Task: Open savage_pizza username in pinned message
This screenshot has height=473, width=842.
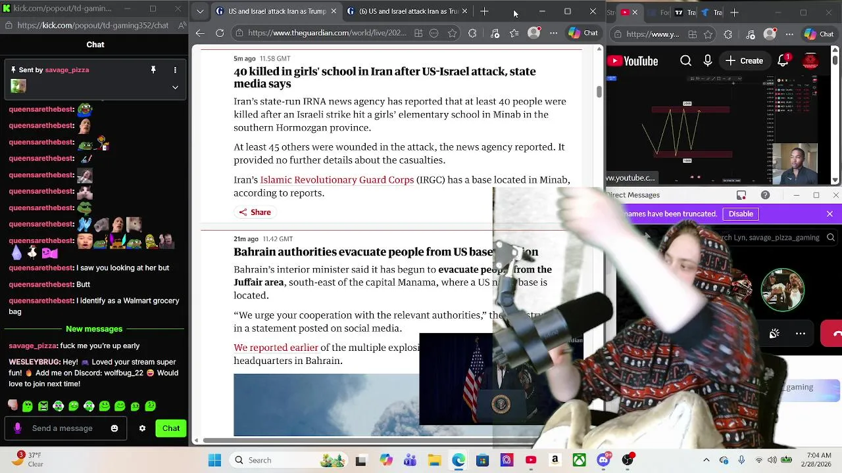Action: pyautogui.click(x=67, y=70)
